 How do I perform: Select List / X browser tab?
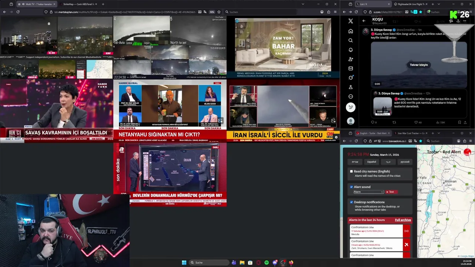[373, 4]
